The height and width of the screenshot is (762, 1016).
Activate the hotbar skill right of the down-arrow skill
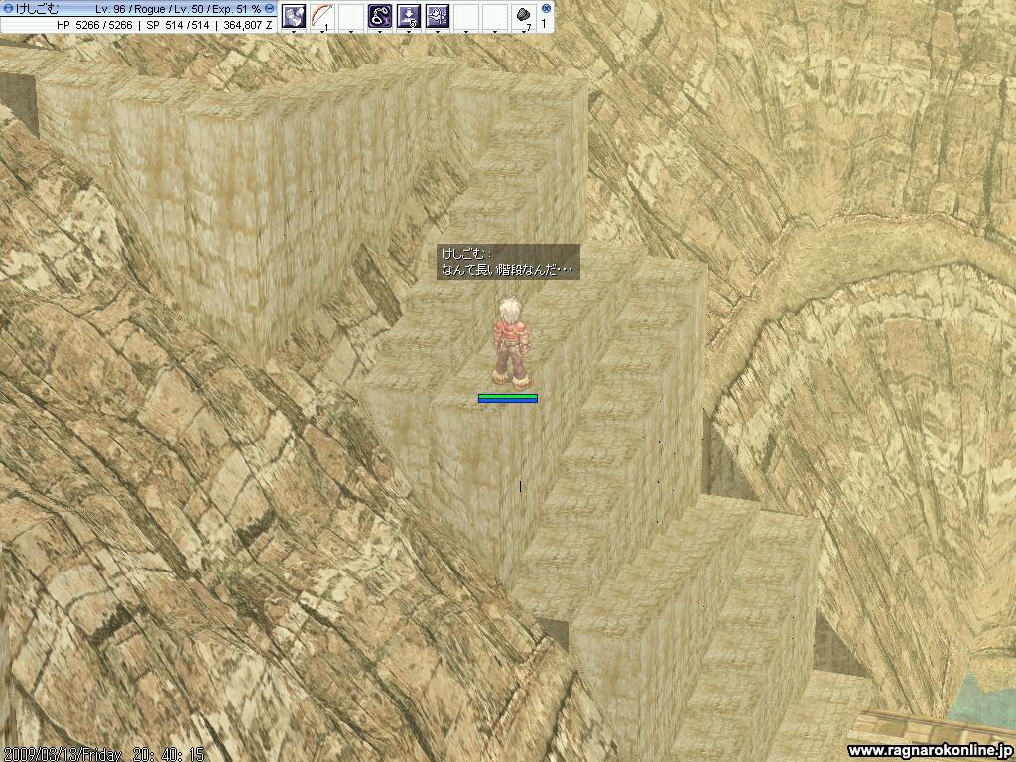[x=438, y=15]
